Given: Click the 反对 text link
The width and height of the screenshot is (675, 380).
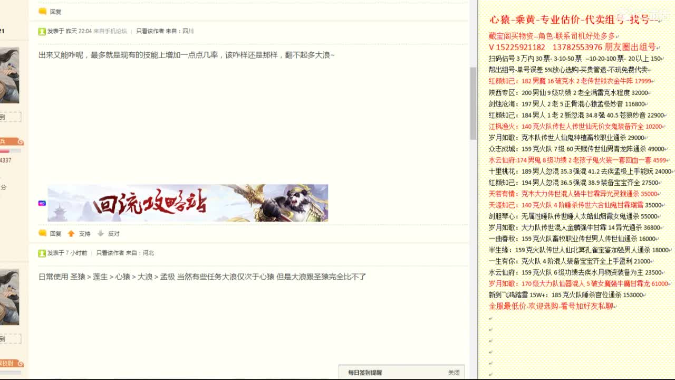Looking at the screenshot, I should tap(114, 234).
